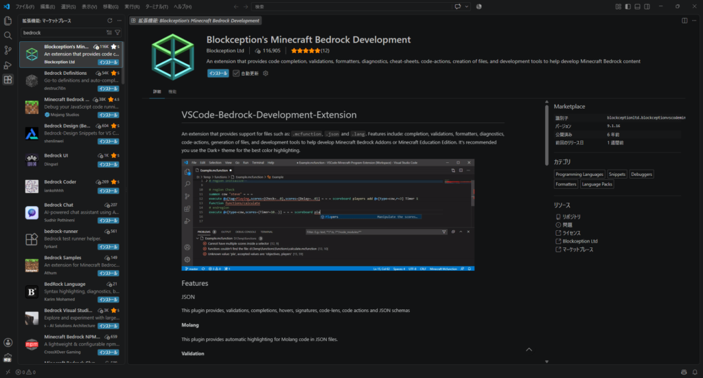The width and height of the screenshot is (703, 378).
Task: Select the Bedrock Samples extension in list
Action: click(x=71, y=265)
